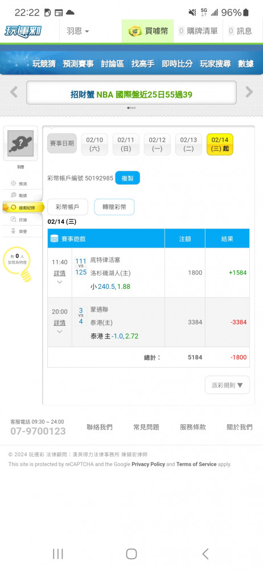Select date tab 02/13 (二)
Viewport: 263px width, 571px height.
(x=188, y=144)
